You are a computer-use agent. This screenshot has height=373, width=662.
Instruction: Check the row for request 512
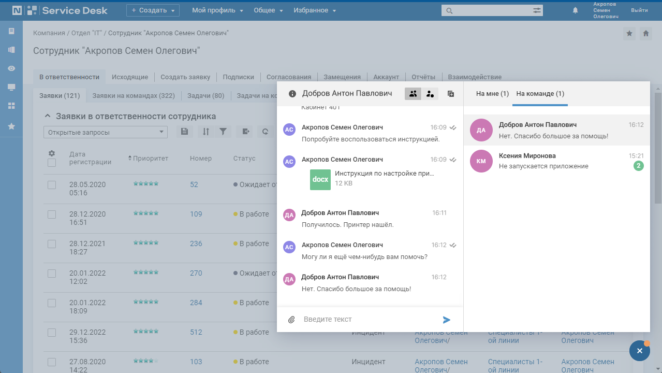pos(52,333)
